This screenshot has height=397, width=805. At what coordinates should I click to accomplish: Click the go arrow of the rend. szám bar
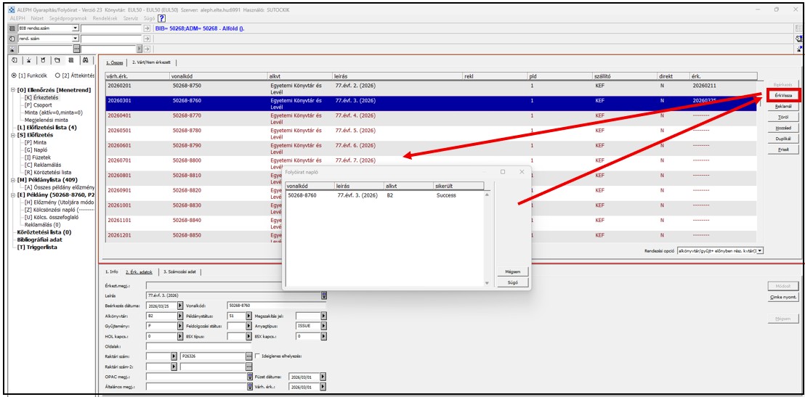pyautogui.click(x=146, y=38)
